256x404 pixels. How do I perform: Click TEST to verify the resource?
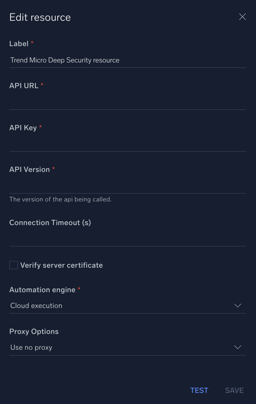click(x=199, y=390)
